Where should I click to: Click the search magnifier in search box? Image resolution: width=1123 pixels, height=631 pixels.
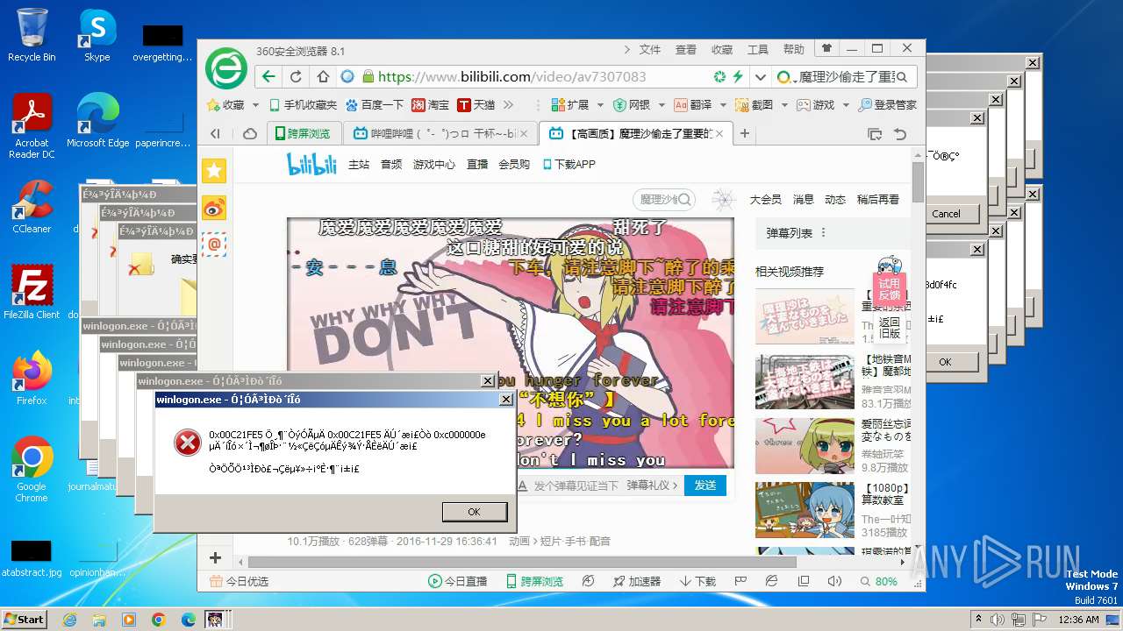pos(904,77)
